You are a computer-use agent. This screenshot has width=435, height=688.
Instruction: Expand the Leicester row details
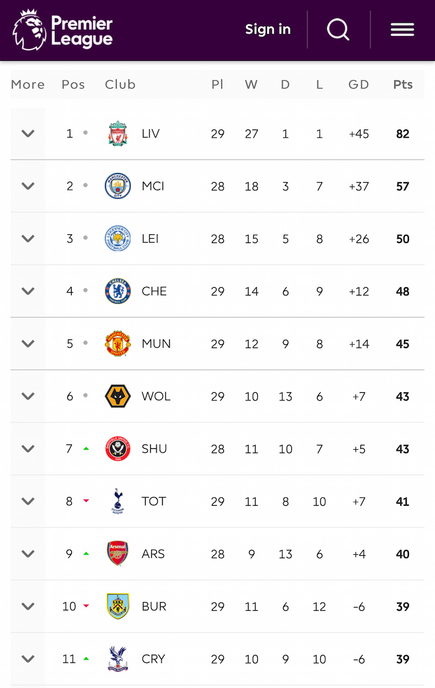pos(28,239)
